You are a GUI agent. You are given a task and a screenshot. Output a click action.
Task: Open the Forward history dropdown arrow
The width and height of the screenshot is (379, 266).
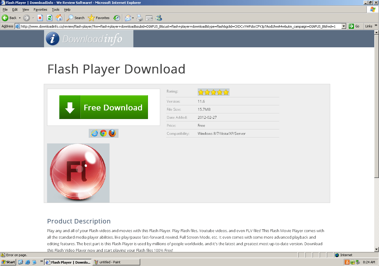point(33,18)
